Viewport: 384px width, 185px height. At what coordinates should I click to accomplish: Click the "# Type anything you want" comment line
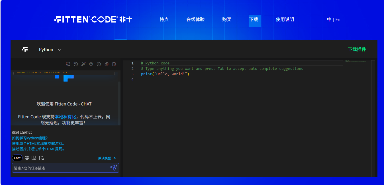click(x=222, y=69)
